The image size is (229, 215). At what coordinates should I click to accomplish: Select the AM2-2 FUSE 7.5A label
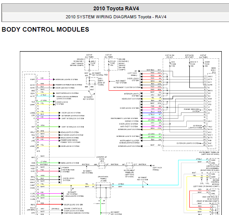(x=93, y=63)
